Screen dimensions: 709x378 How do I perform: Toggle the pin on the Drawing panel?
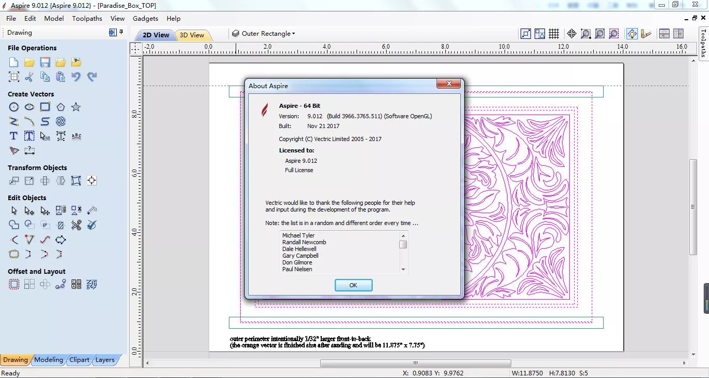click(121, 32)
